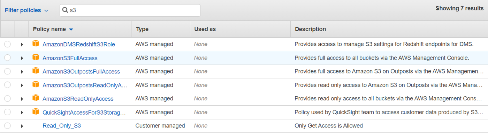This screenshot has height=134, width=488.
Task: Sort by the Used as column header
Action: (x=205, y=29)
